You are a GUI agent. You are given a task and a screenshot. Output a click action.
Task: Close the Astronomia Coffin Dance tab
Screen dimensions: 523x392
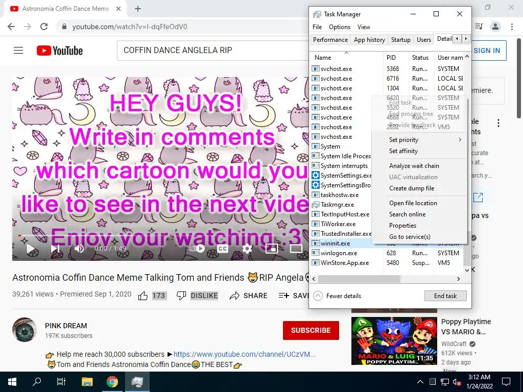[x=118, y=9]
